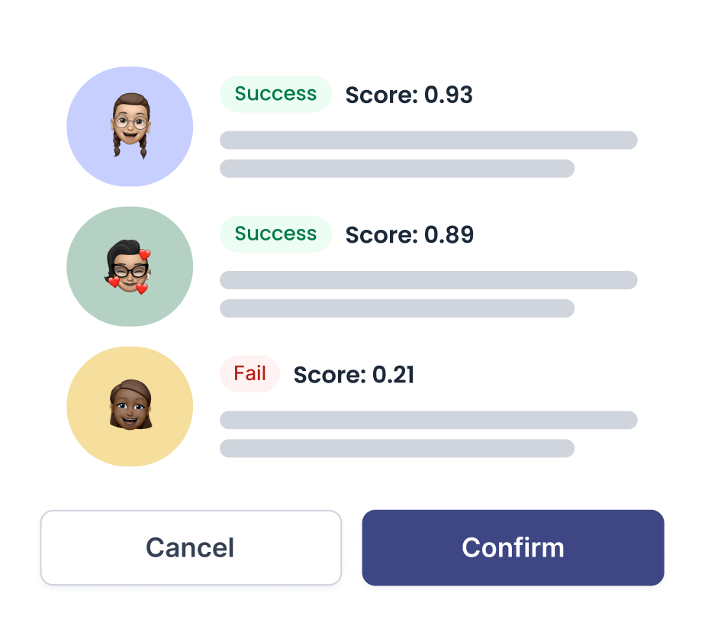
Task: Click the Confirm button
Action: click(x=513, y=547)
